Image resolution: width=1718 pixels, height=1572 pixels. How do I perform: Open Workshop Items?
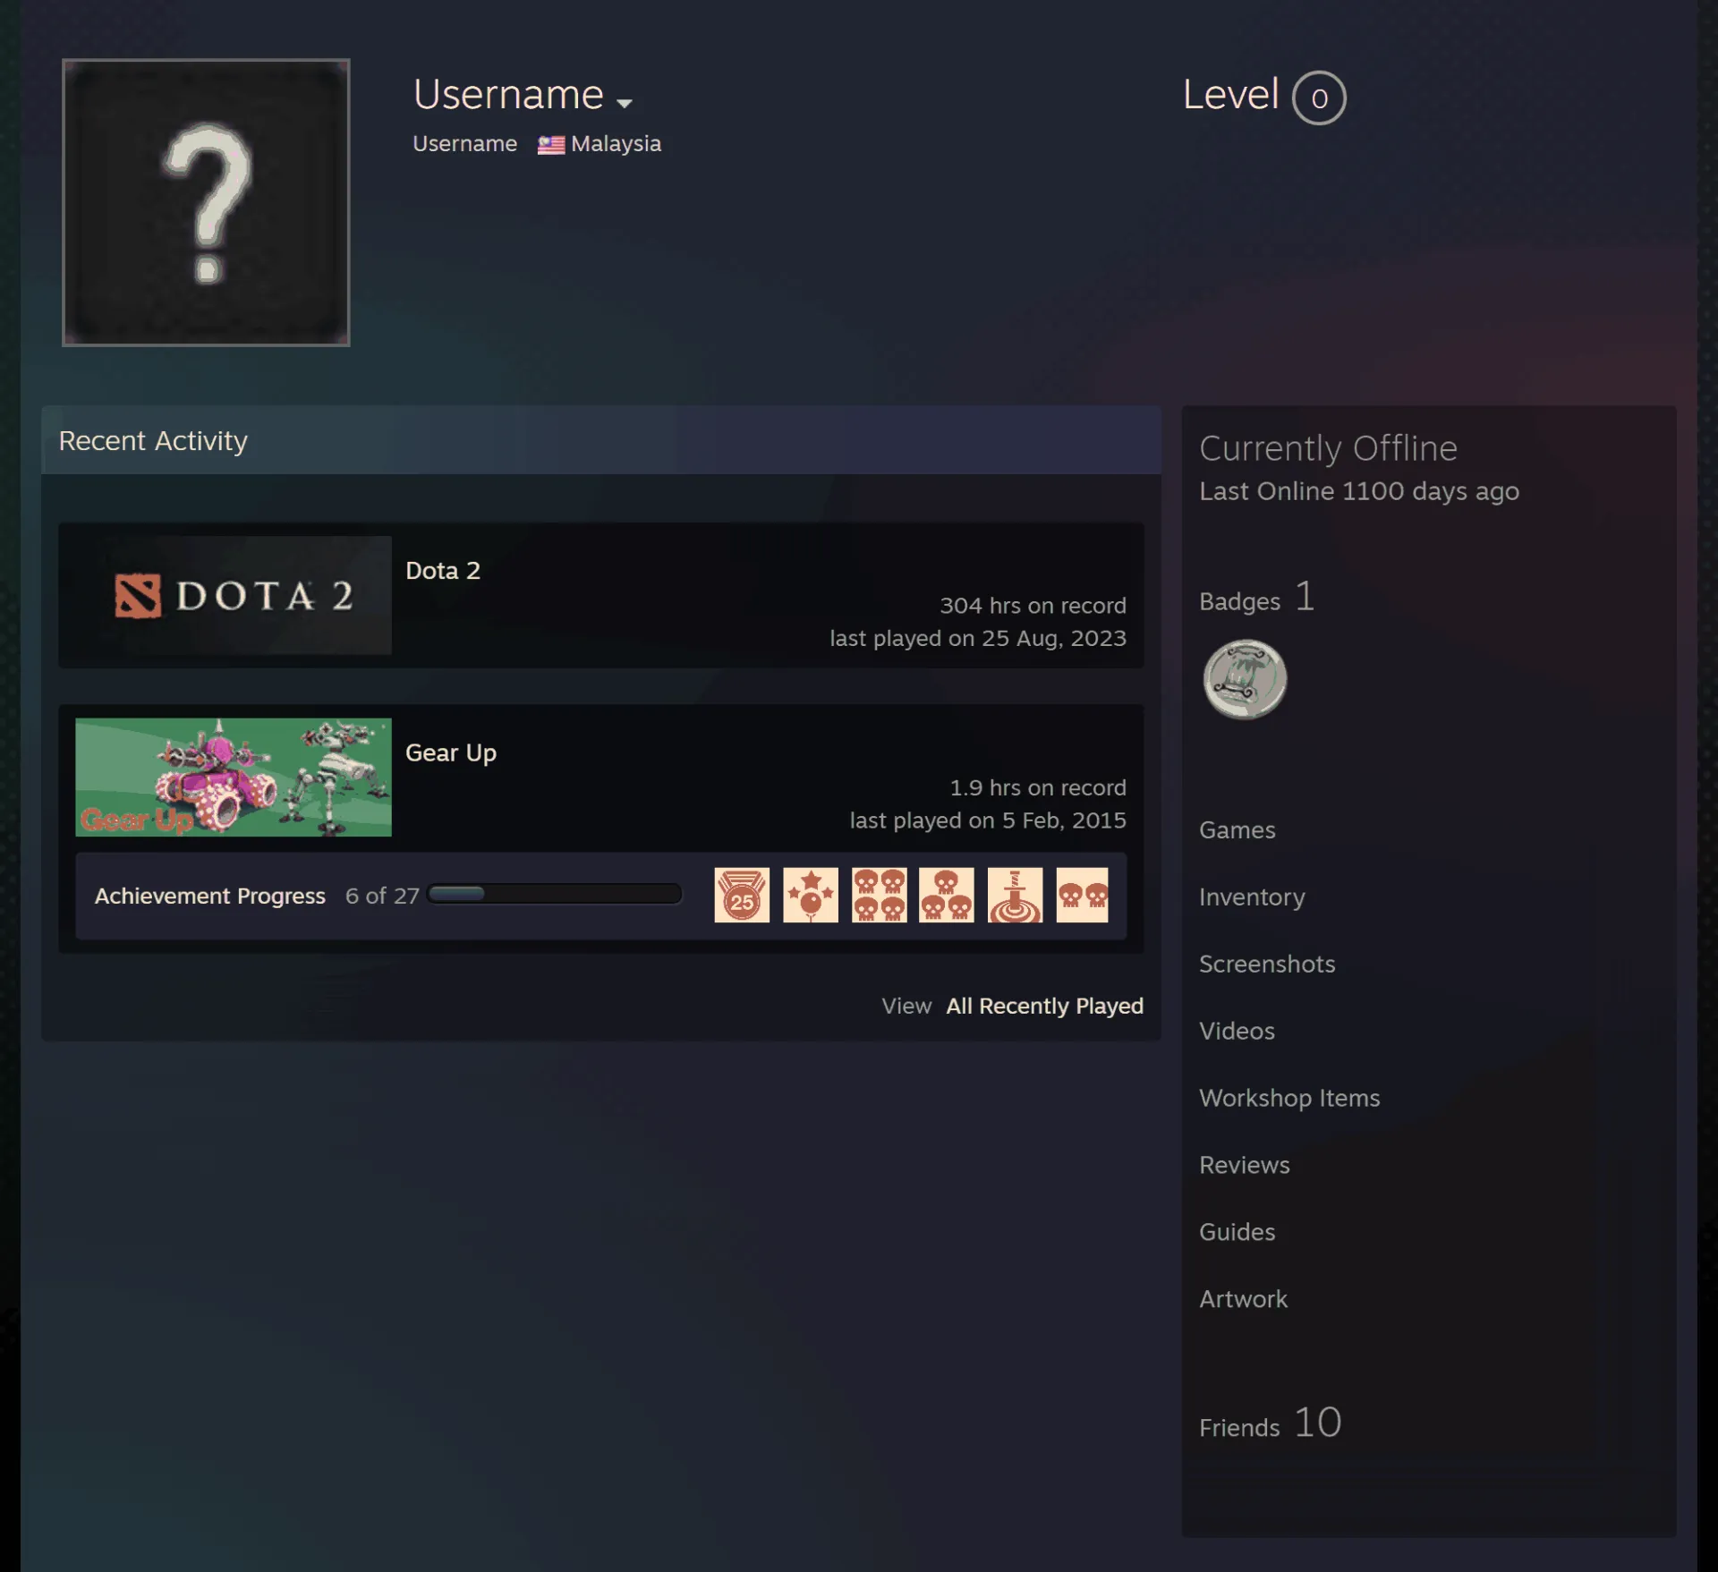[x=1289, y=1099]
